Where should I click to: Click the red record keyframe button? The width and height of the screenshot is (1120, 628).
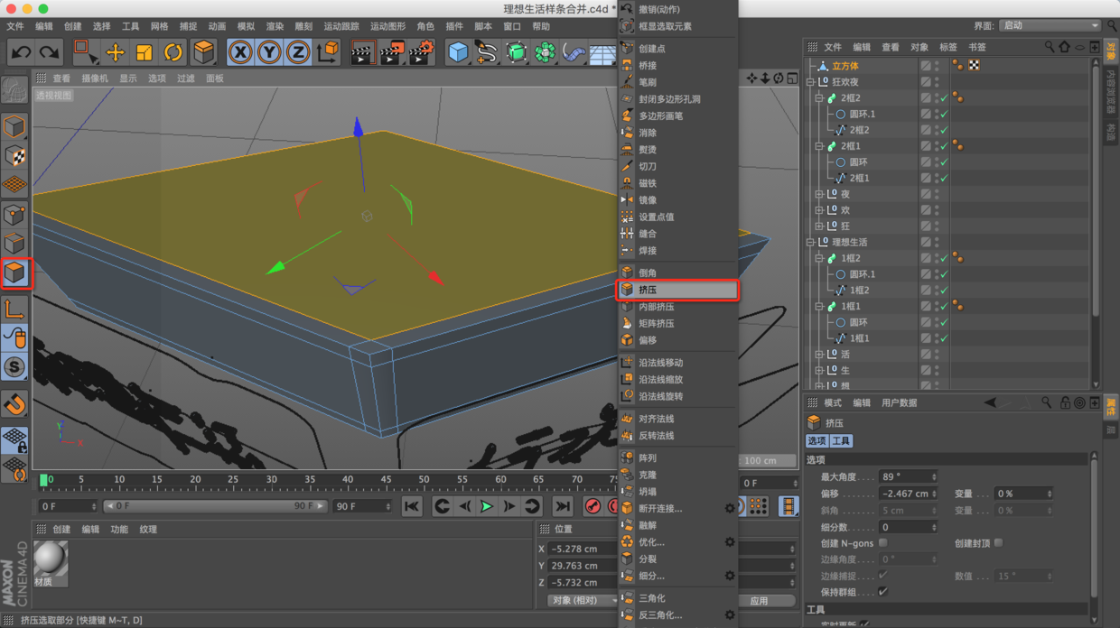pos(593,507)
